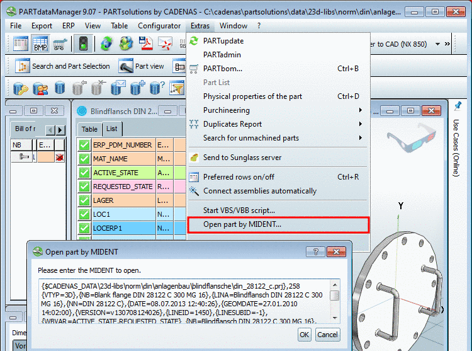Click the MIDENT field scroll down arrow

click(335, 318)
